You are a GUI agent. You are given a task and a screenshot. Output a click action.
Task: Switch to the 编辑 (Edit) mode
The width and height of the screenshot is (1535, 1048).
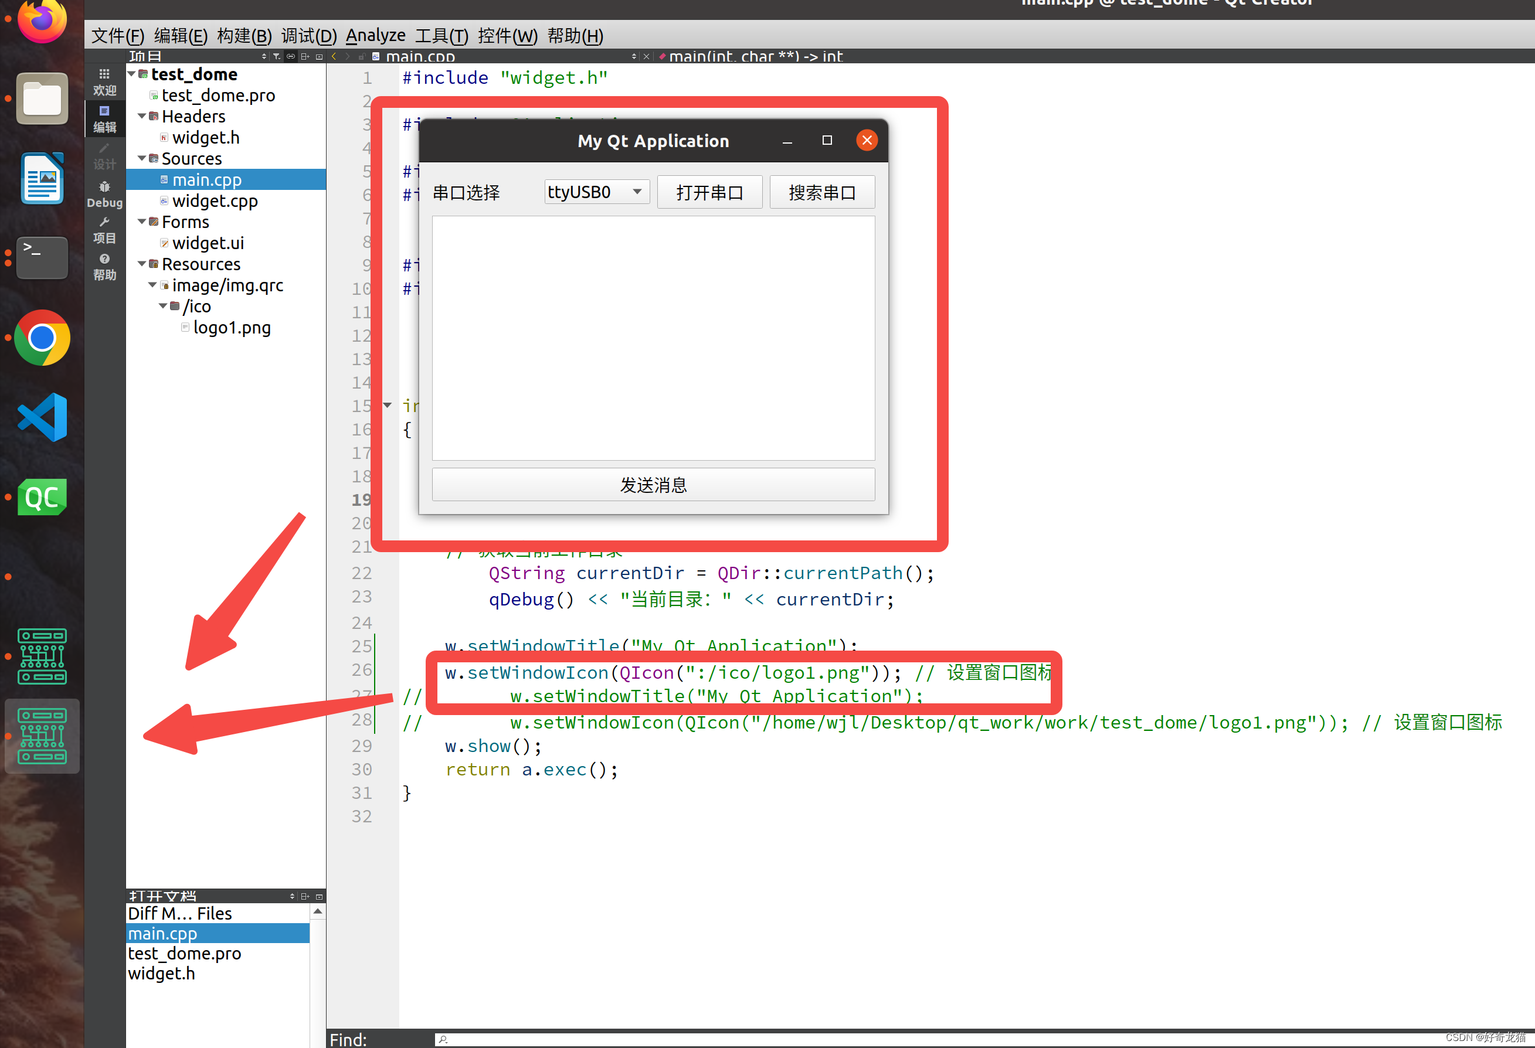pyautogui.click(x=104, y=119)
